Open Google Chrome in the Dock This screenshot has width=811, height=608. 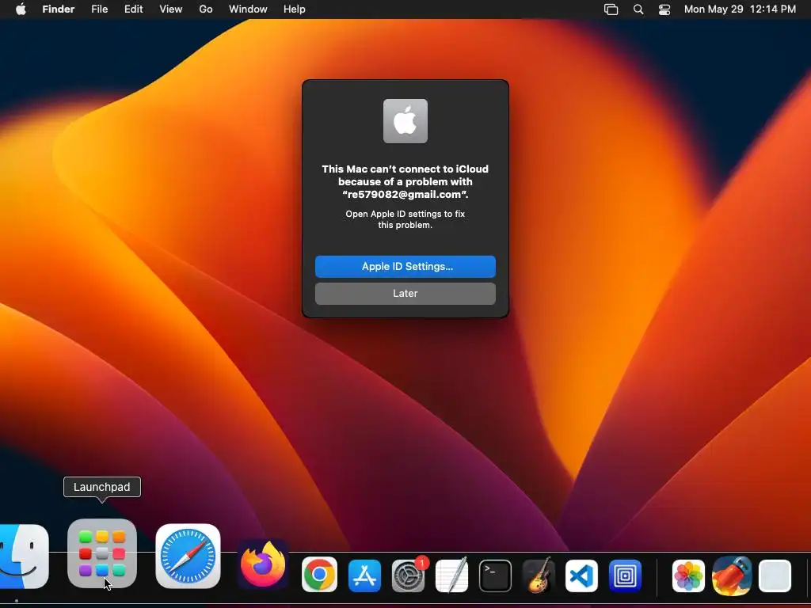319,575
